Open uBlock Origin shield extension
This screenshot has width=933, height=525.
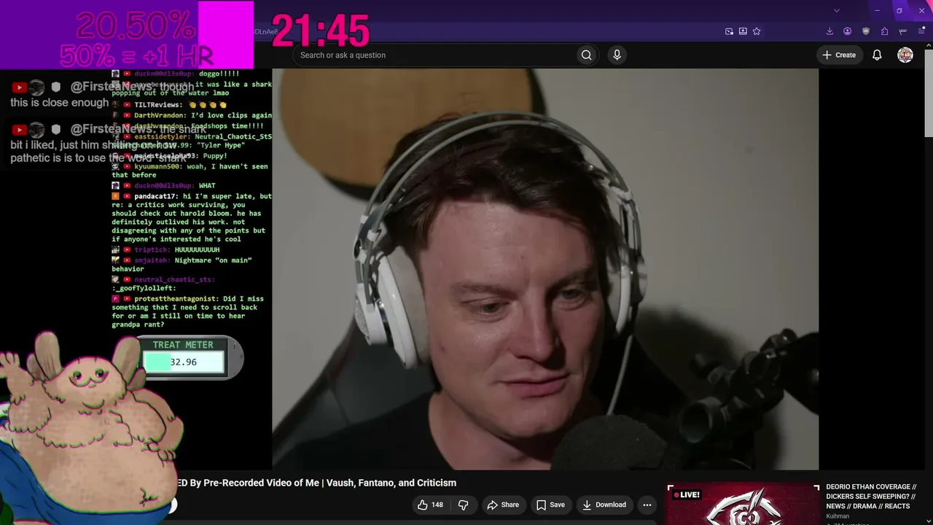[866, 31]
